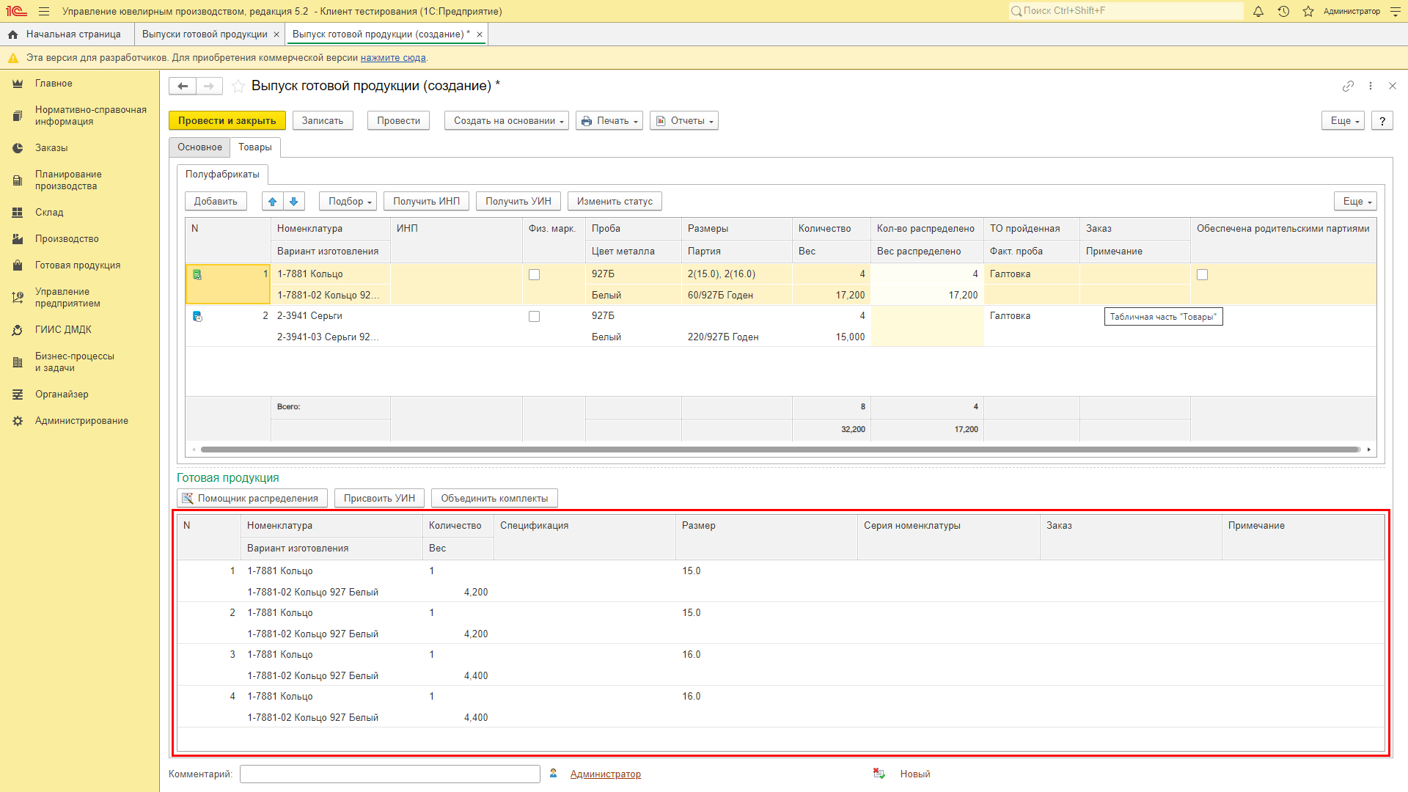The image size is (1408, 792).
Task: Open favorites star in title bar
Action: pos(1308,11)
